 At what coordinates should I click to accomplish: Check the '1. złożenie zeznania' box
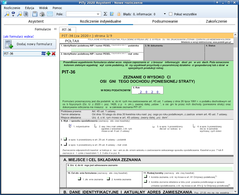(x=79, y=179)
